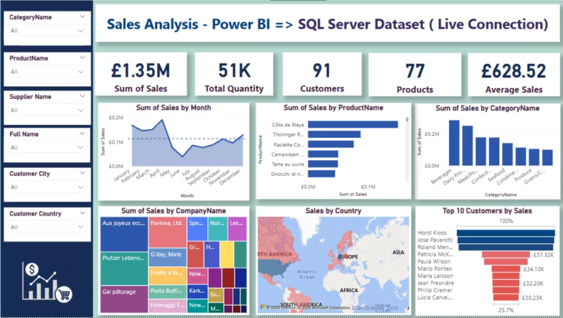
Task: Collapse the Customer City slicer header chevron
Action: (82, 173)
